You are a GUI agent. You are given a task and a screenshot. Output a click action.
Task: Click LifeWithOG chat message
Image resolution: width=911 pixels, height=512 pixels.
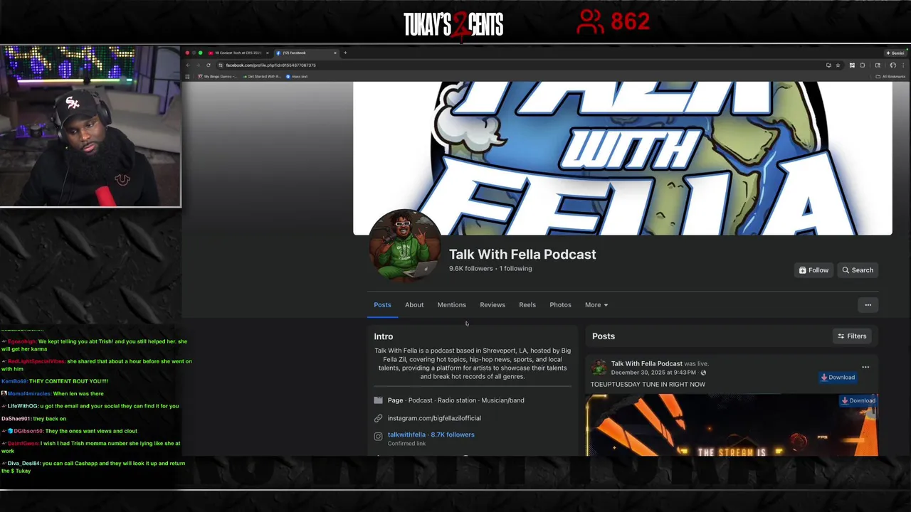pyautogui.click(x=90, y=406)
